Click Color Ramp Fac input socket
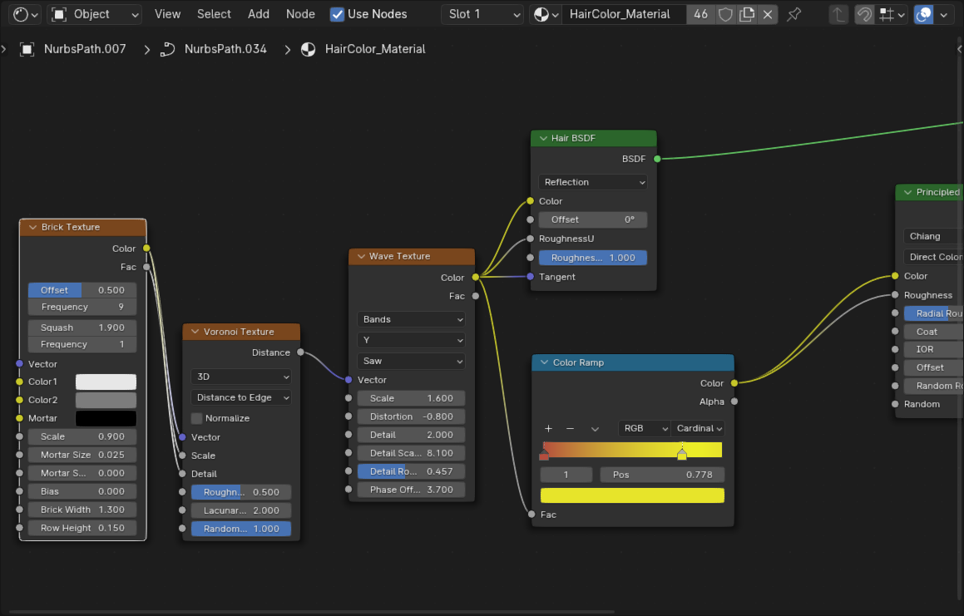Image resolution: width=964 pixels, height=616 pixels. pos(531,515)
